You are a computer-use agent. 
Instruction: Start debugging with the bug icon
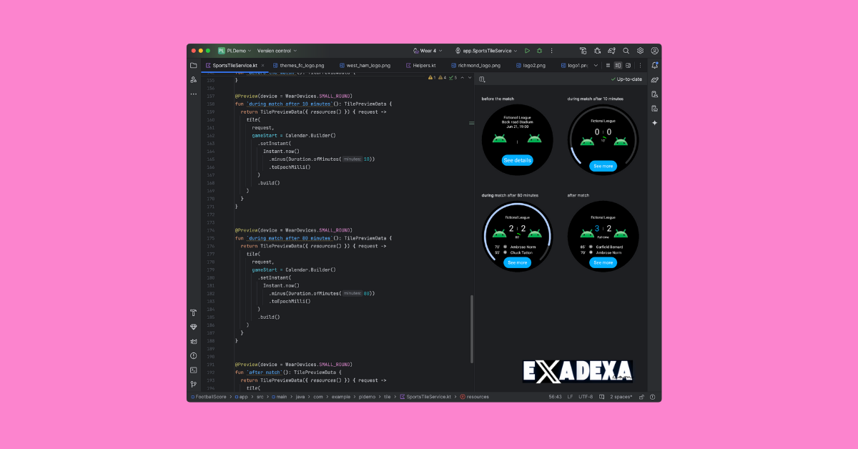point(538,50)
